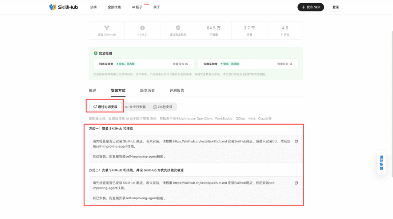Image resolution: width=393 pixels, height=219 pixels.
Task: Open the 热榜 nav item
Action: 94,7
